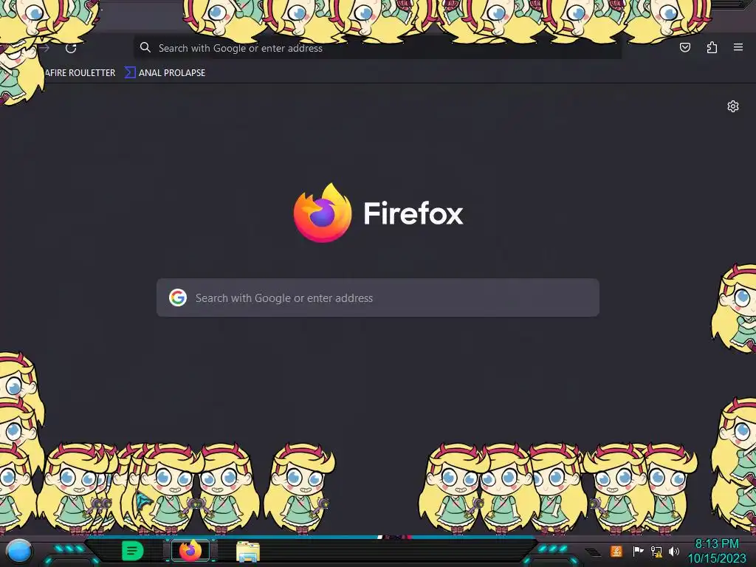Viewport: 756px width, 567px height.
Task: Open File Explorer from taskbar
Action: coord(248,551)
